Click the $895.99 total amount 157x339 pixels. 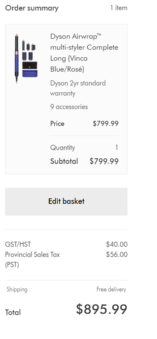click(x=101, y=309)
